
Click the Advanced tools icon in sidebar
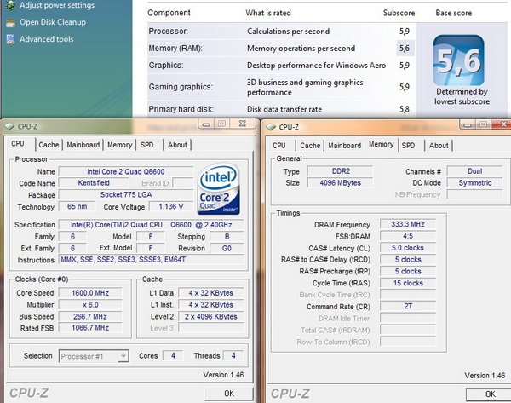click(10, 39)
